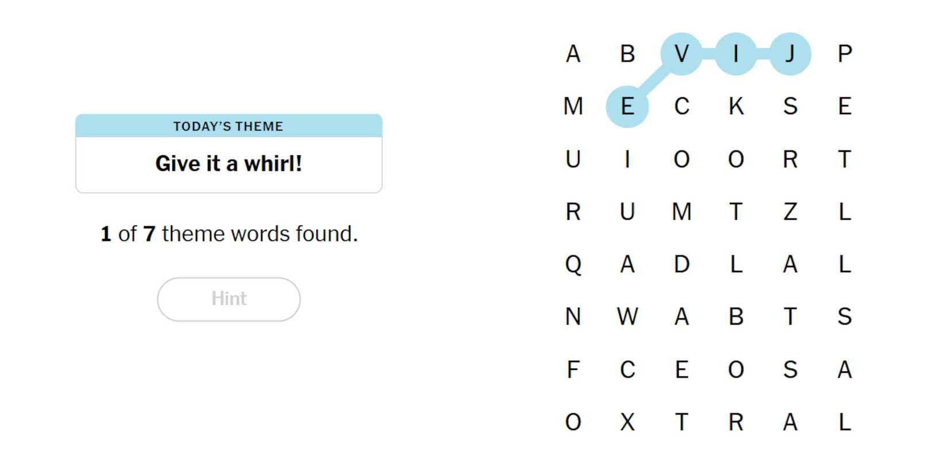The width and height of the screenshot is (947, 473).
Task: Select the letter Z tile
Action: pyautogui.click(x=790, y=212)
